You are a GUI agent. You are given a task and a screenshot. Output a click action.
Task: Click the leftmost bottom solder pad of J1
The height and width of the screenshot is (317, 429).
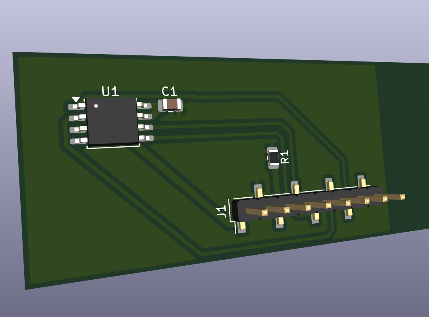pyautogui.click(x=242, y=226)
